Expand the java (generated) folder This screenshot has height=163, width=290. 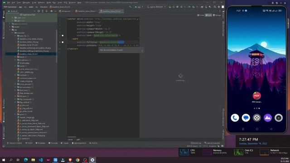[10, 24]
